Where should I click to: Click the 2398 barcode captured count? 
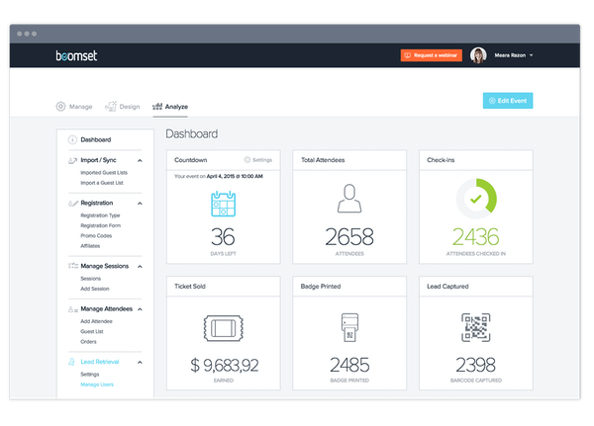pos(475,365)
